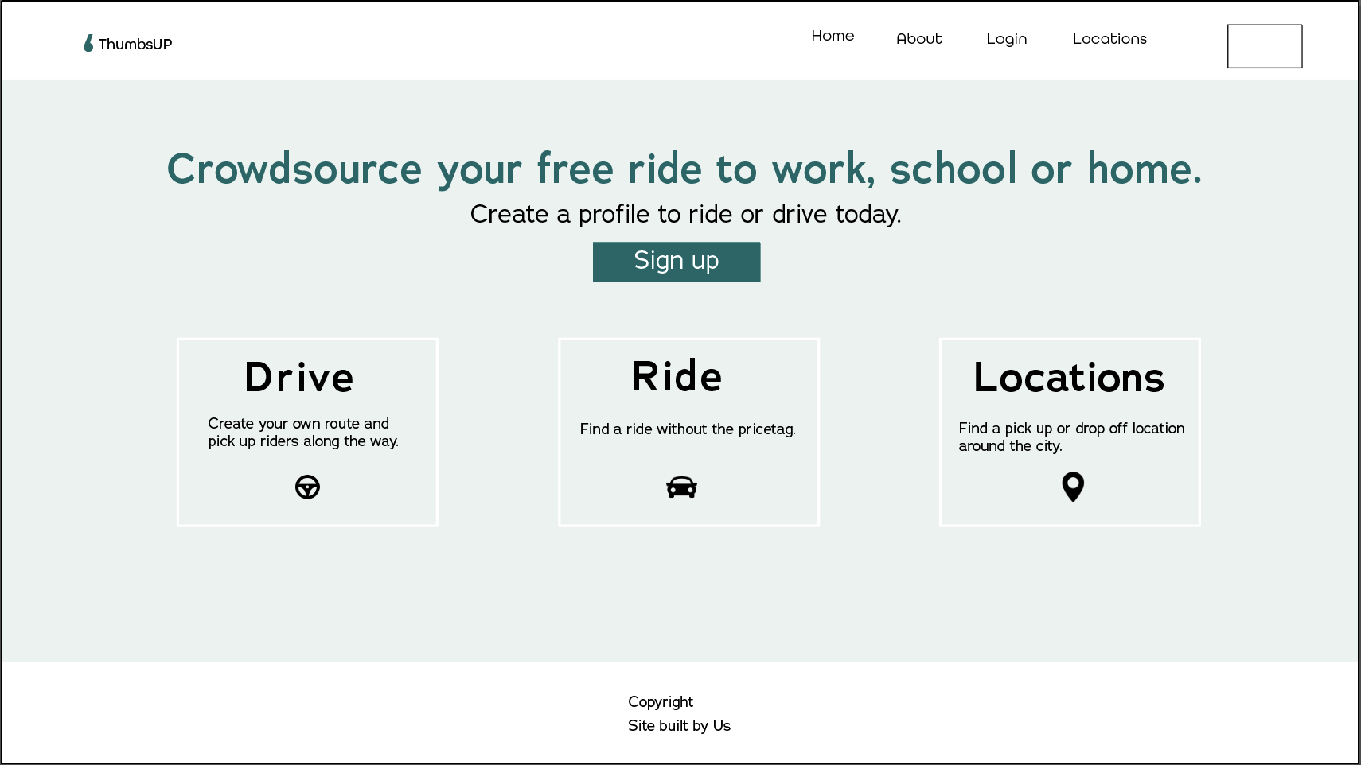
Task: Click the car icon in the Ride card
Action: (682, 486)
